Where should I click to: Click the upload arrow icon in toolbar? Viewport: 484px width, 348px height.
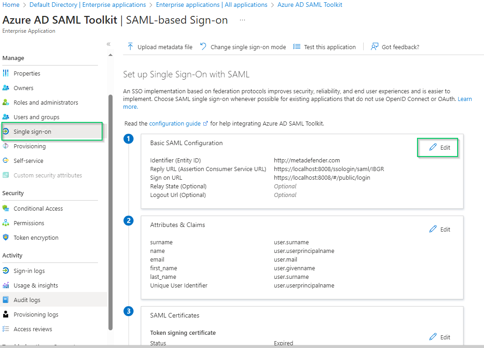[130, 46]
